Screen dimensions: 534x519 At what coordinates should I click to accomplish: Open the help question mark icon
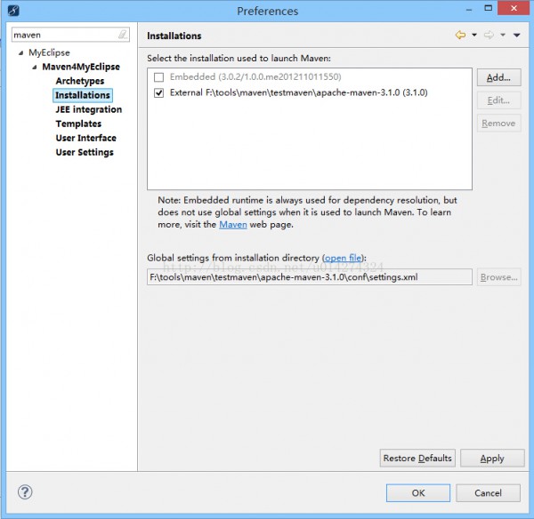click(25, 491)
